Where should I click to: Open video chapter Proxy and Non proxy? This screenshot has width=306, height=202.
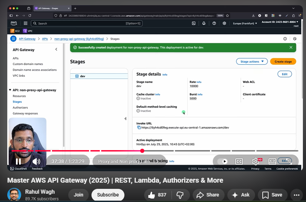[129, 161]
